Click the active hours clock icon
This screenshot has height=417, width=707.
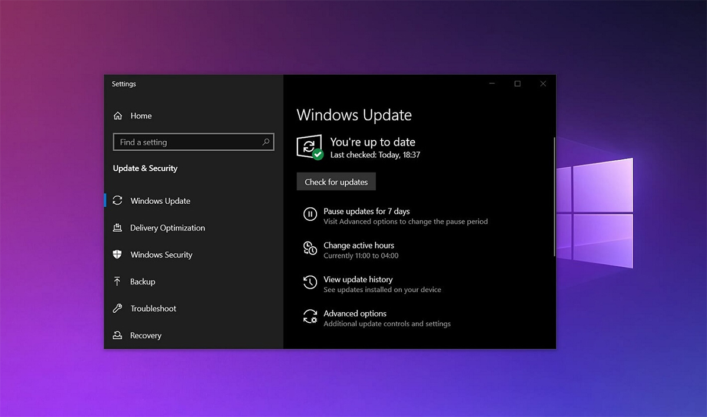coord(310,248)
